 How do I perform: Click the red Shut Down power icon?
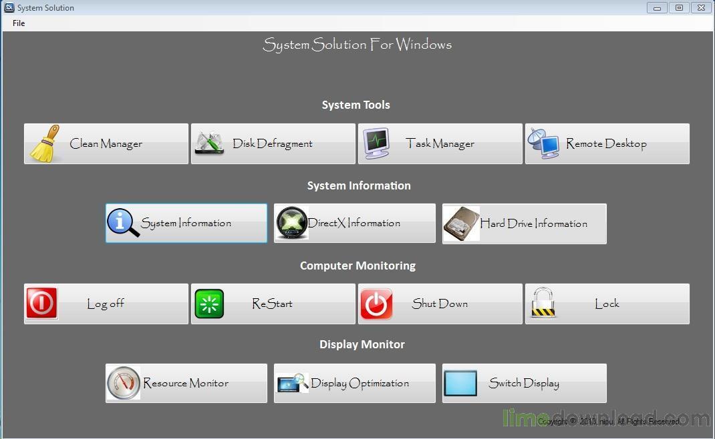click(377, 304)
